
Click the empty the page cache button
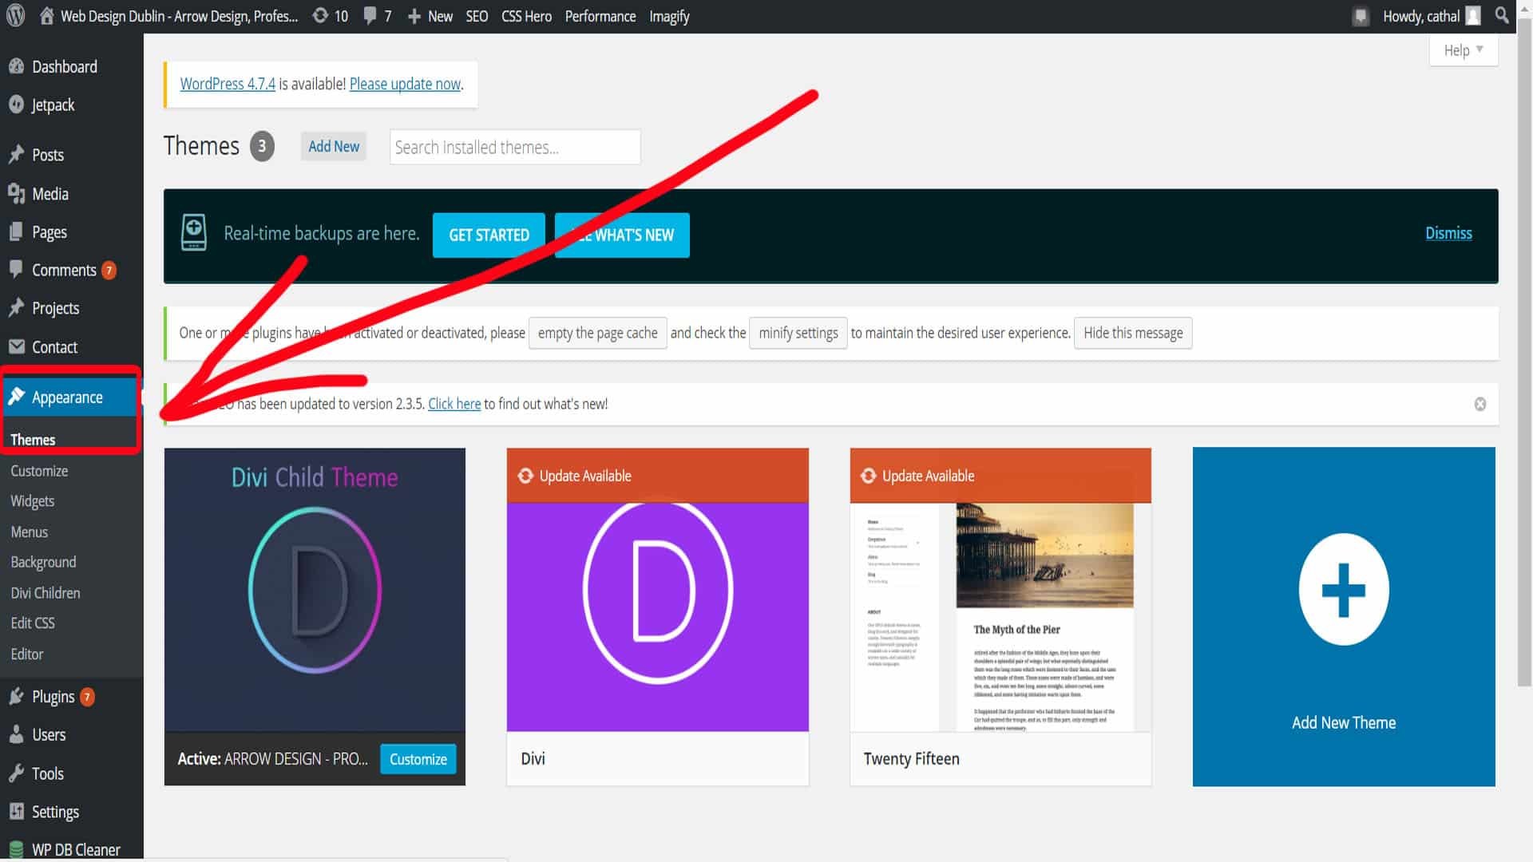pyautogui.click(x=597, y=333)
